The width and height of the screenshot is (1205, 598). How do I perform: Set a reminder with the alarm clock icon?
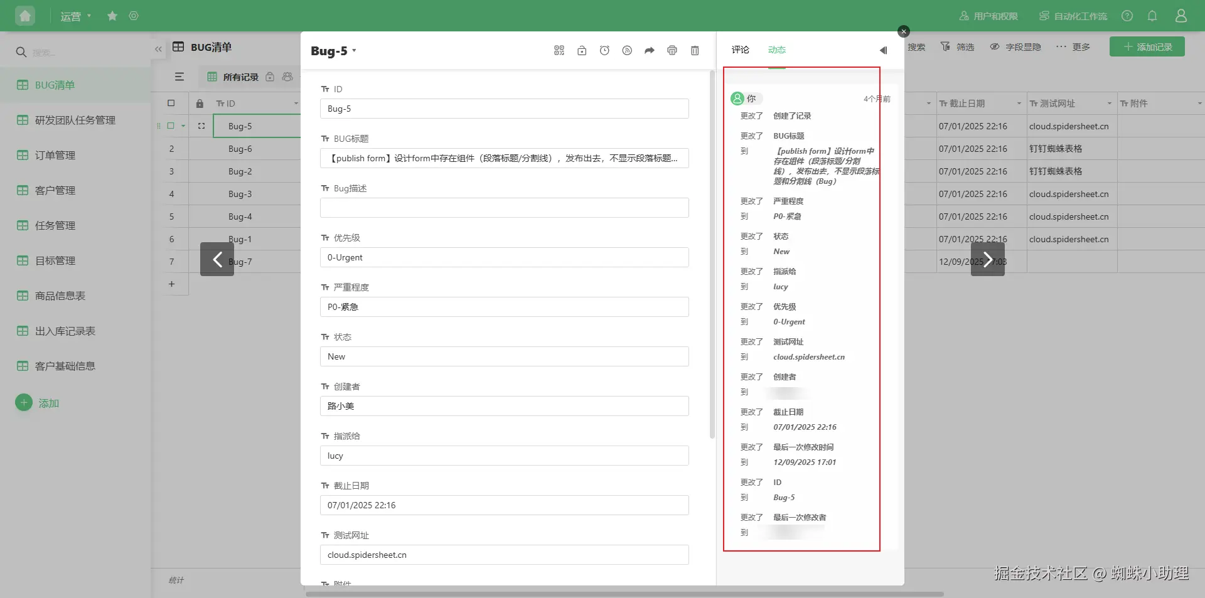[x=604, y=50]
